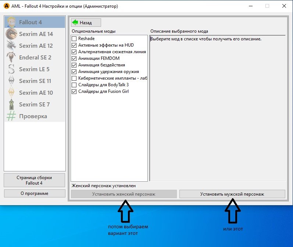Select the Sexrim AE 14 sidebar icon

coord(11,34)
